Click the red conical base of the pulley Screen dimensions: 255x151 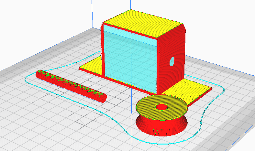162,127
